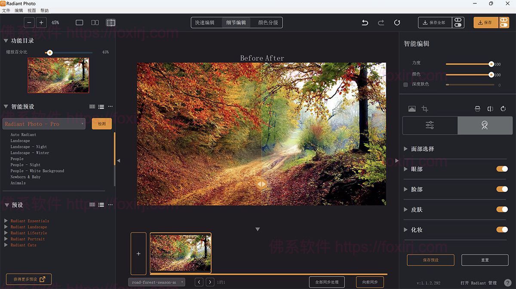Collapse the 智能预设 panel
Image resolution: width=516 pixels, height=289 pixels.
coord(6,106)
